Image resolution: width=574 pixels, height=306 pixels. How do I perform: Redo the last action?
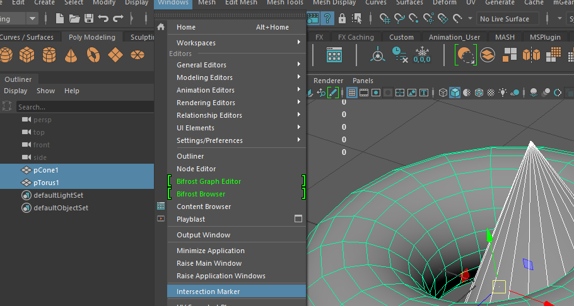(x=118, y=18)
